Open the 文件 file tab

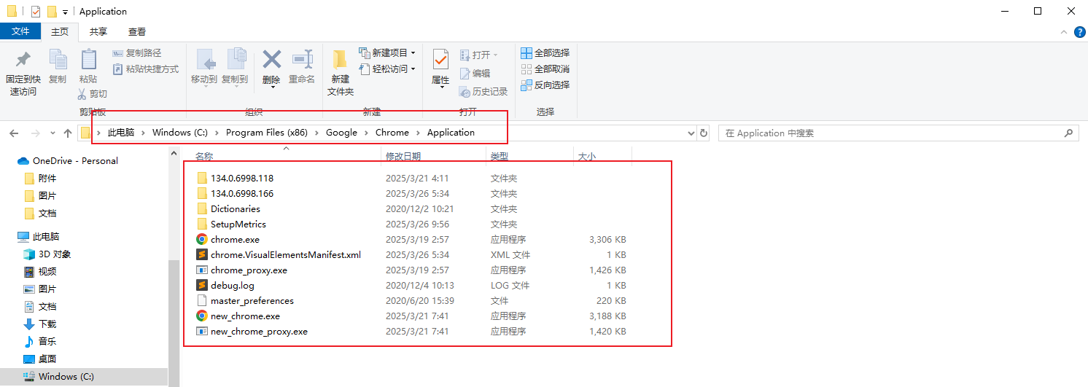coord(20,31)
